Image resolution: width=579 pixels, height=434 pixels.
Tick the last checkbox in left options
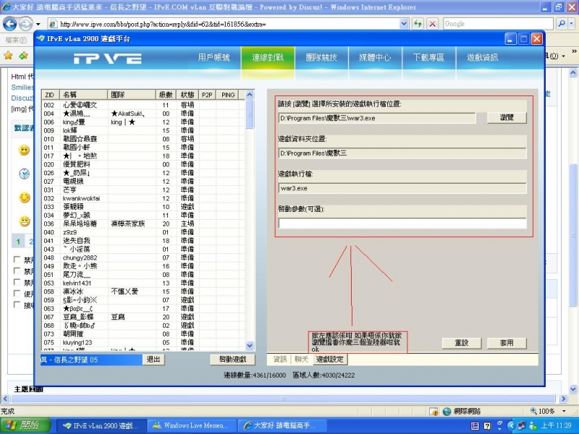click(18, 306)
